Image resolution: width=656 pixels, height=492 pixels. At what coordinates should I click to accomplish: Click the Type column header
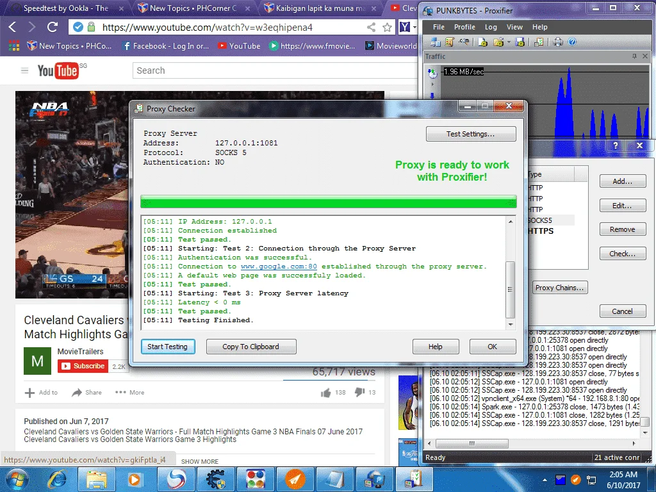point(550,174)
